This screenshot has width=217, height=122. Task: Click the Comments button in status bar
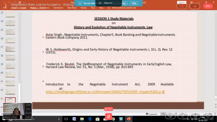[x=152, y=114]
